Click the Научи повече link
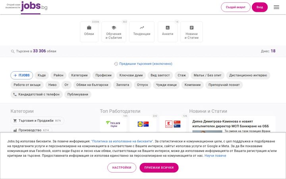This screenshot has height=179, width=286. [215, 156]
